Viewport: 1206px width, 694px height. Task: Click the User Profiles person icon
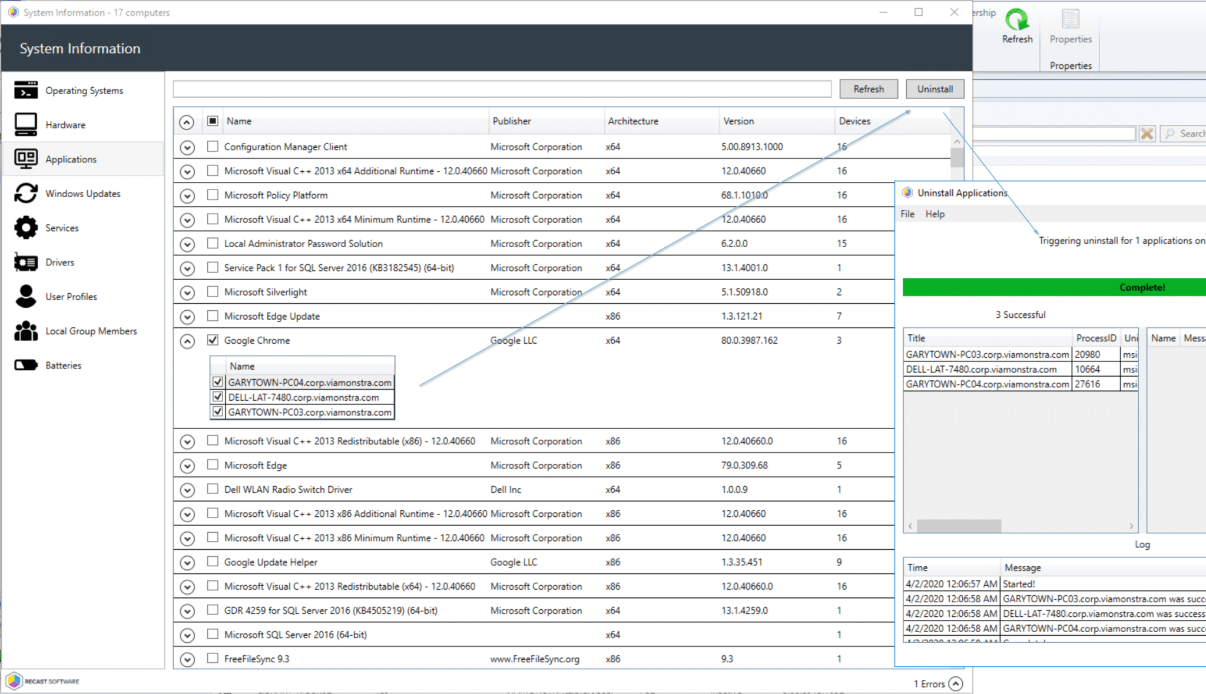tap(26, 296)
